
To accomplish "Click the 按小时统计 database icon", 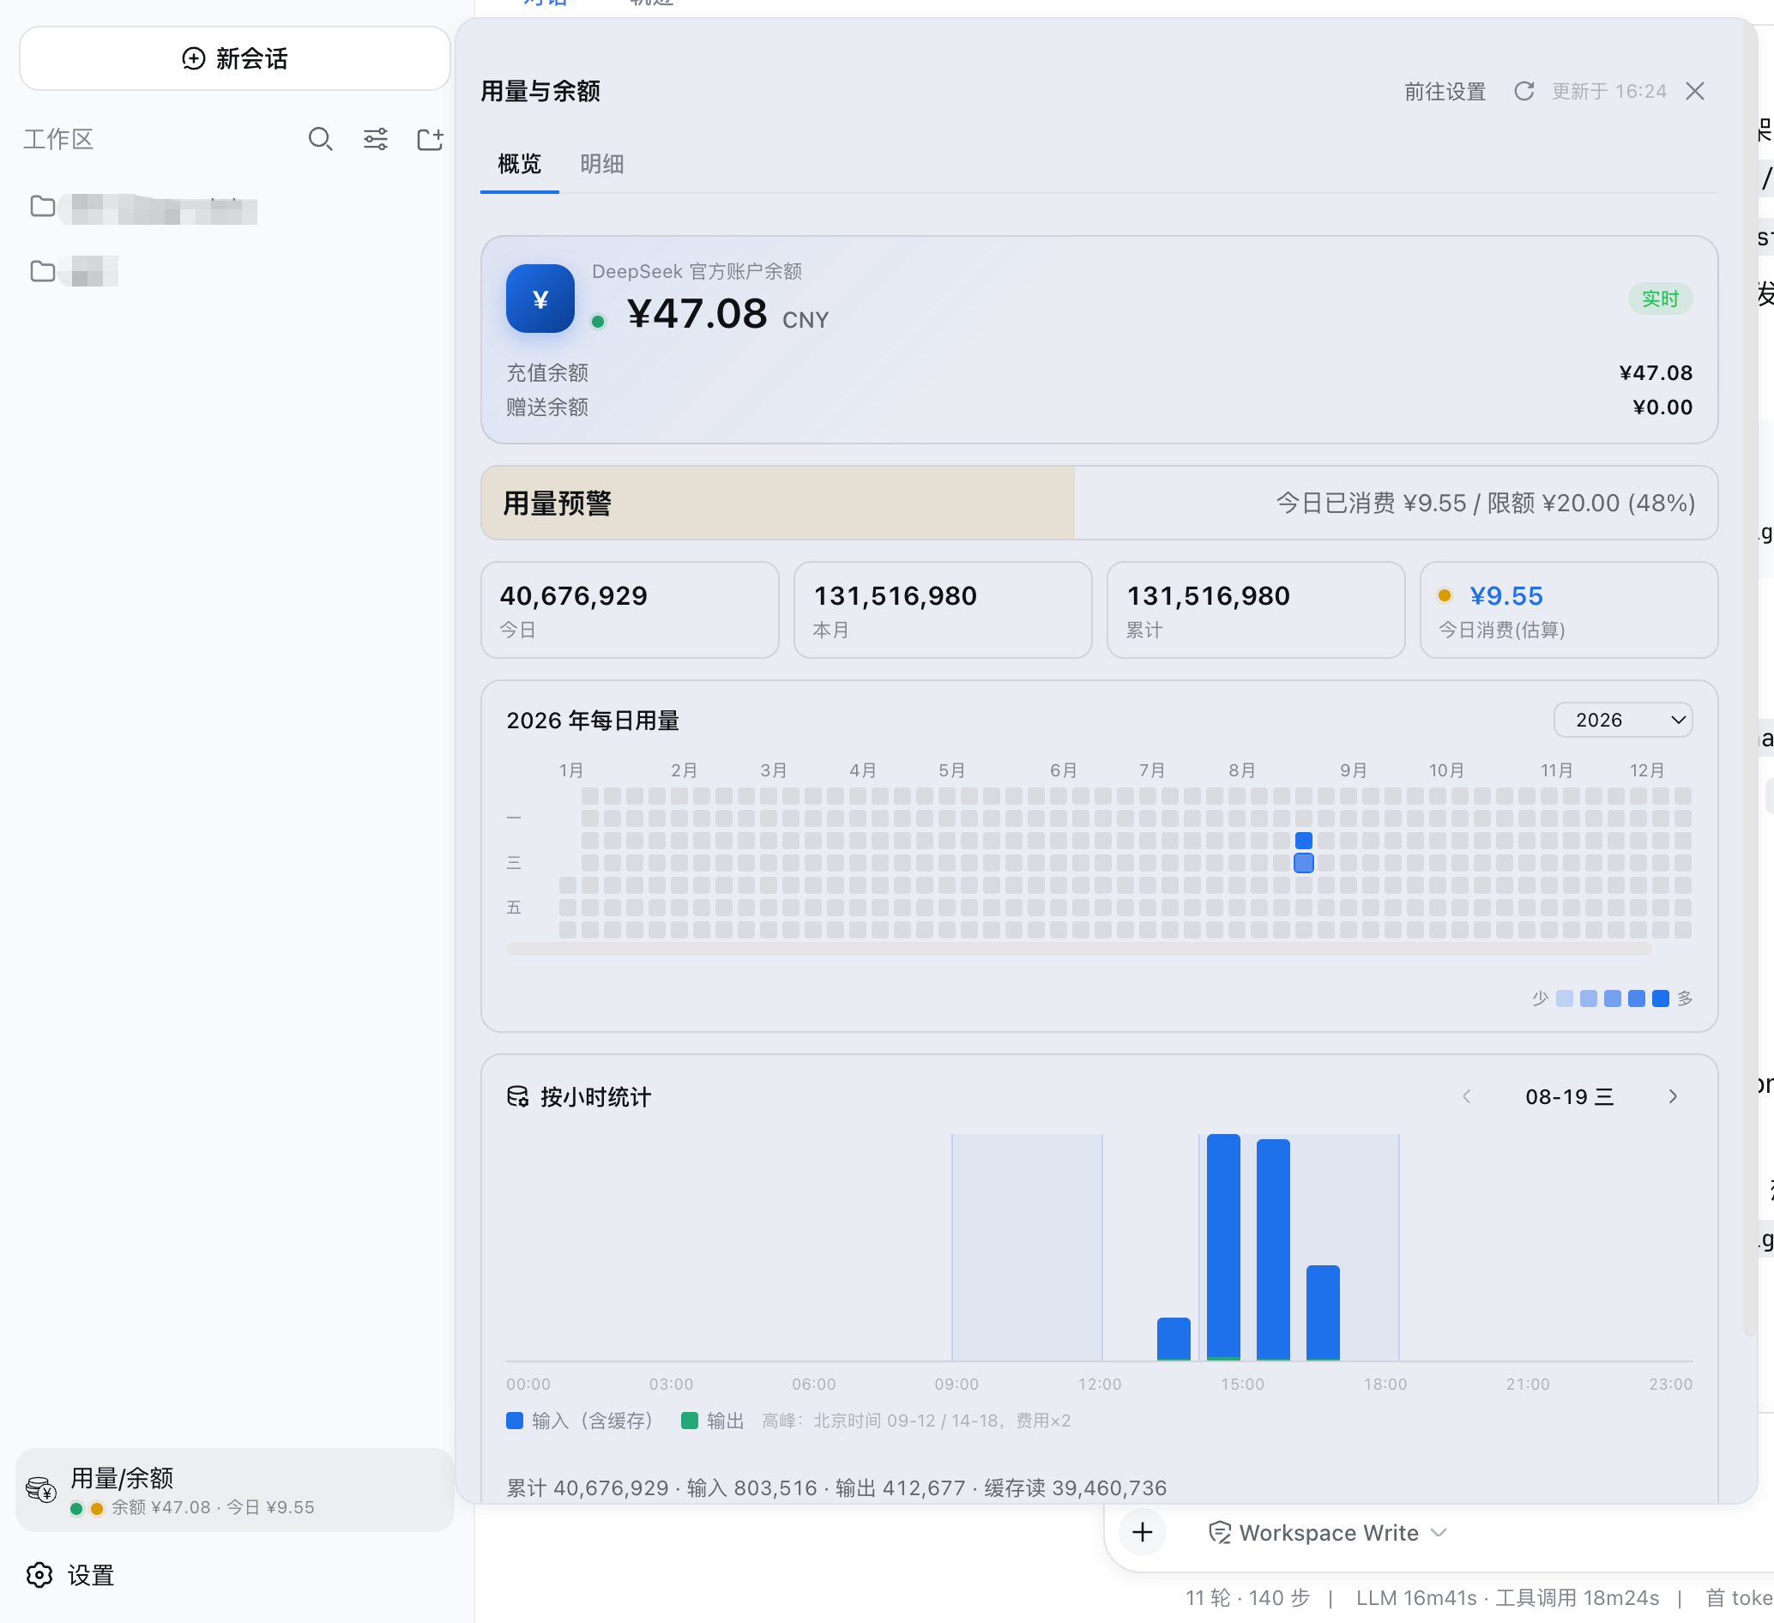I will tap(517, 1096).
